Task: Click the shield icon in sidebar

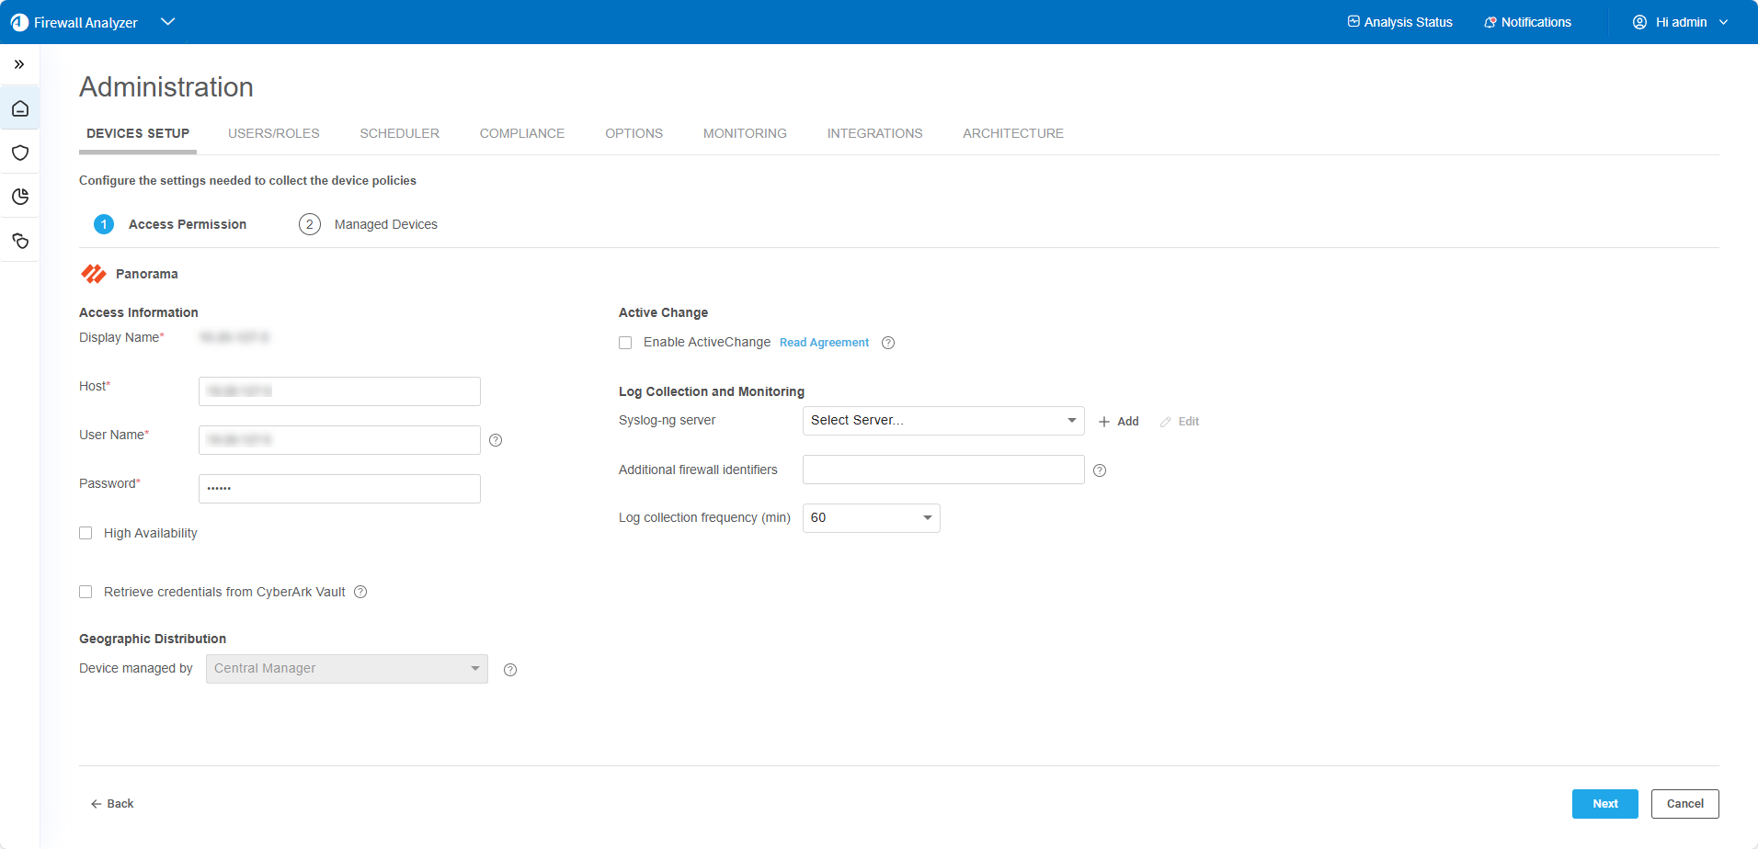Action: pos(20,153)
